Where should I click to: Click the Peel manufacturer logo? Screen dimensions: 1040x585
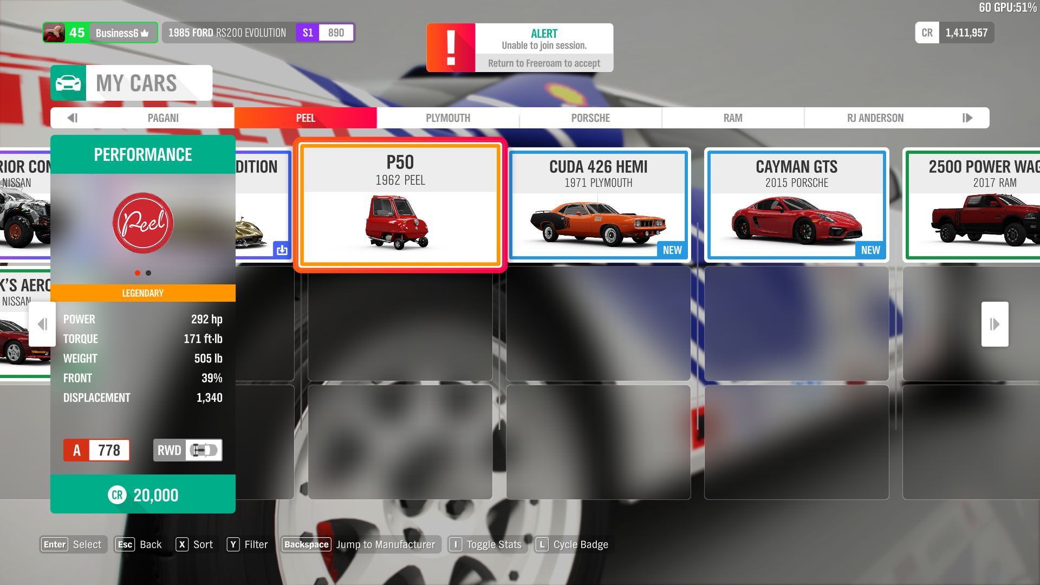[x=143, y=223]
